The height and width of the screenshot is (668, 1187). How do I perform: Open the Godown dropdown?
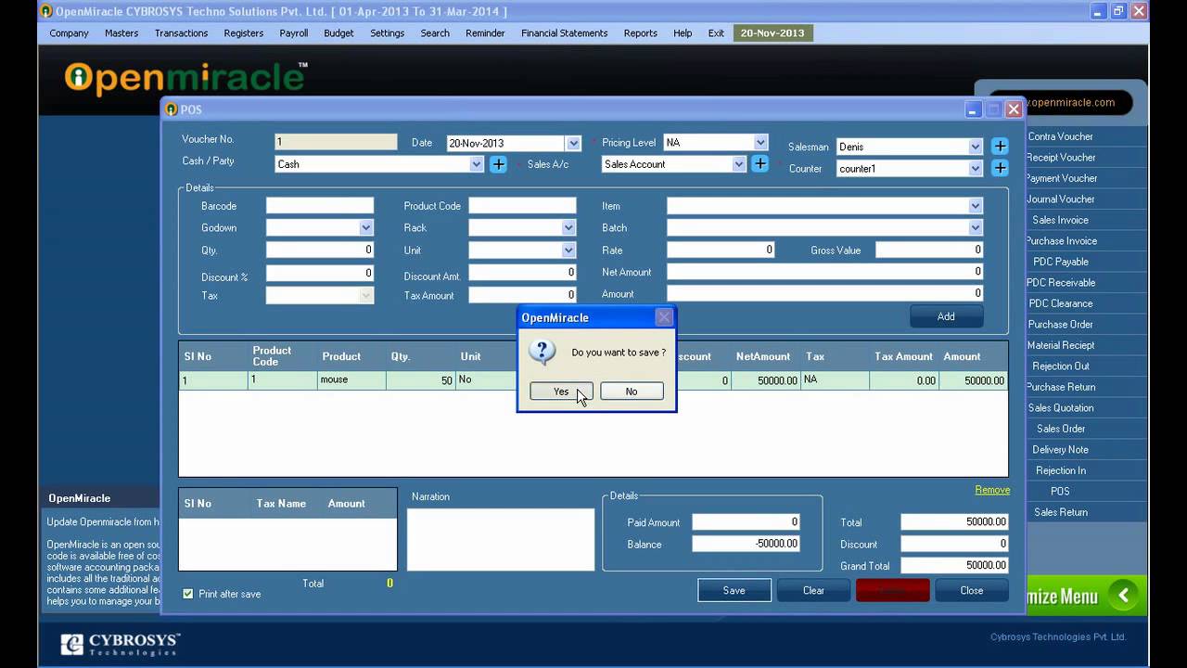pos(366,228)
